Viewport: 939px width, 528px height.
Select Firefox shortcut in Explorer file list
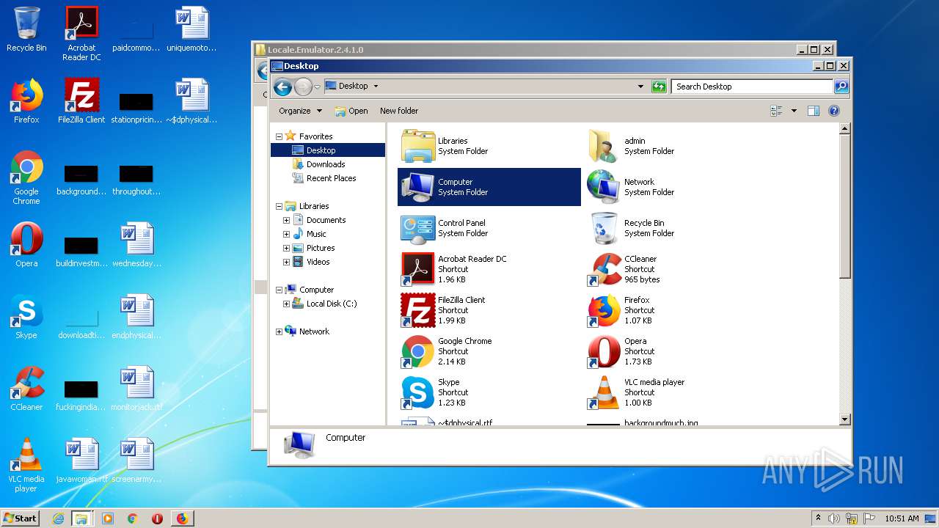click(x=604, y=310)
